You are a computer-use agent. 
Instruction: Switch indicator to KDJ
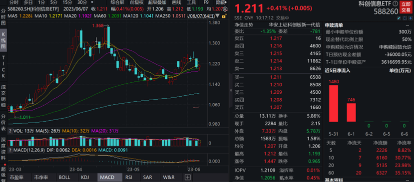click(x=85, y=177)
